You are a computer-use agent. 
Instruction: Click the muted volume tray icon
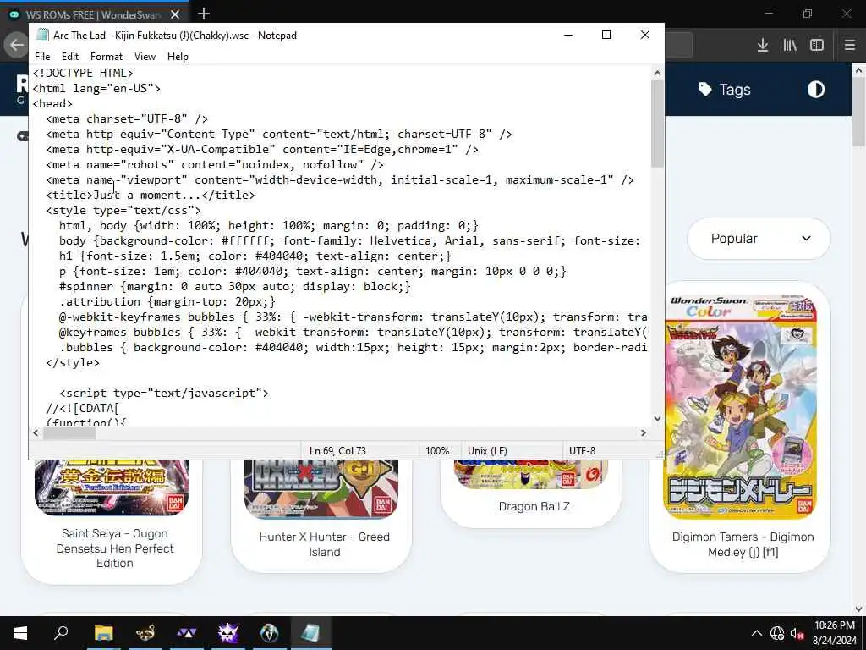point(797,633)
